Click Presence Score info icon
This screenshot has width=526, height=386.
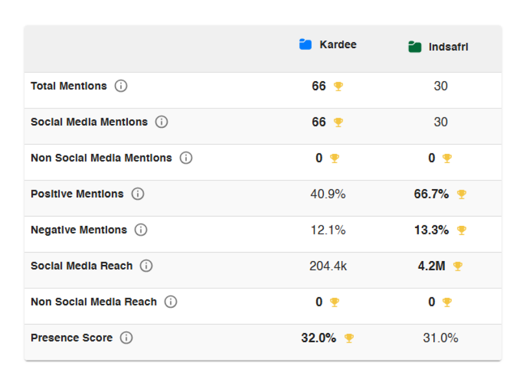pos(126,338)
